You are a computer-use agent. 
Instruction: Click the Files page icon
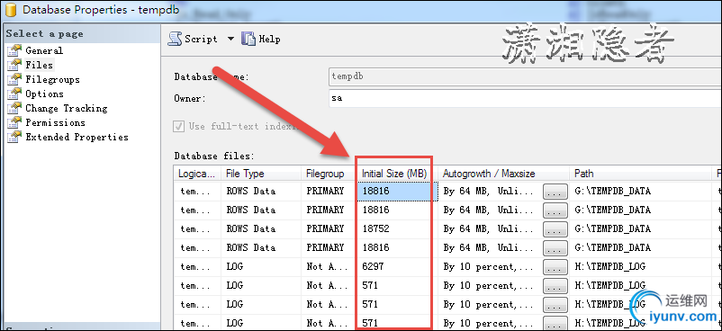pos(14,65)
